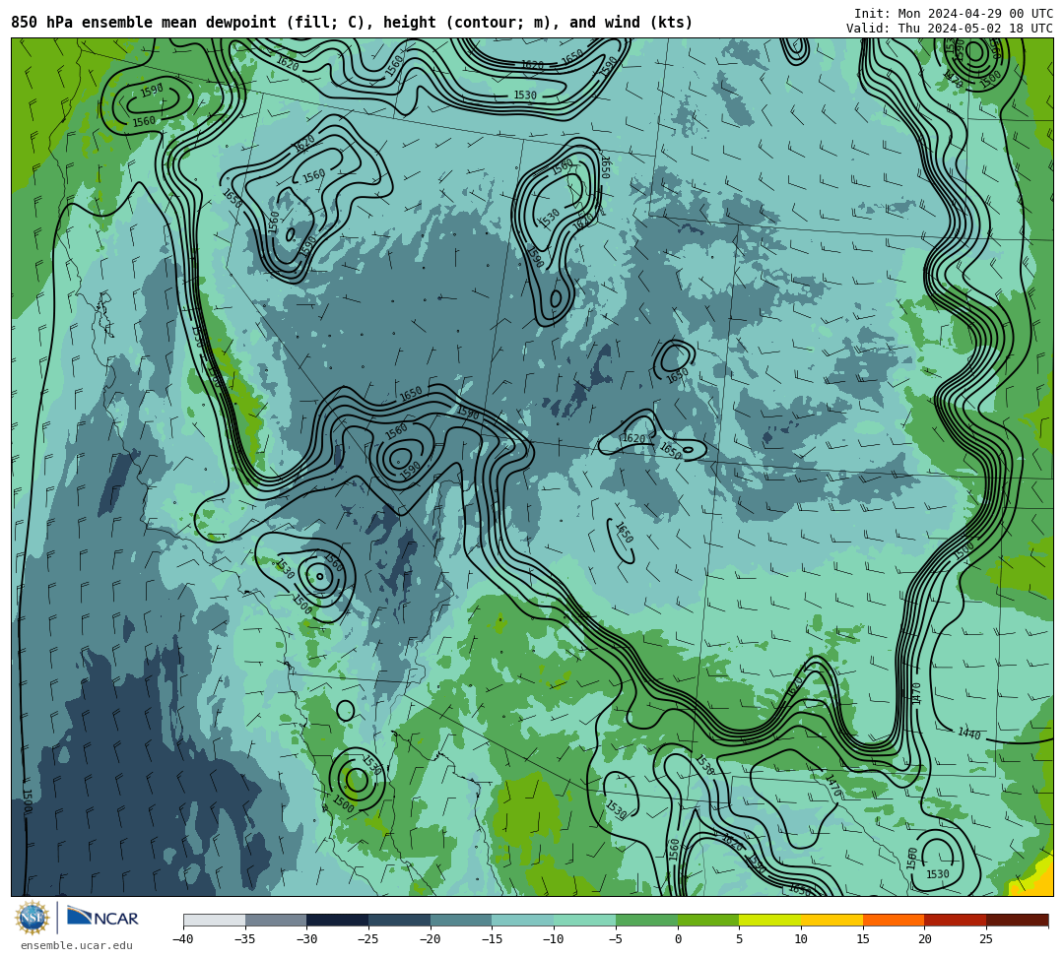The width and height of the screenshot is (1064, 958).
Task: Click the -20 to -15 color swatch
Action: point(461,920)
